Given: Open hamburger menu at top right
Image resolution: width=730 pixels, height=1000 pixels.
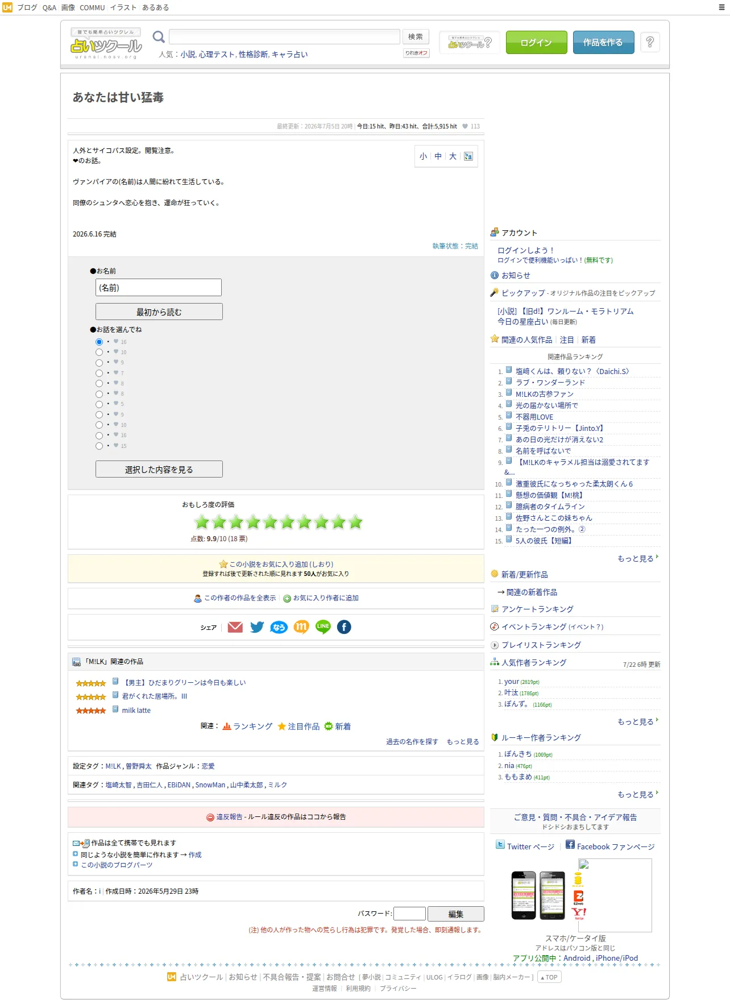Looking at the screenshot, I should tap(722, 7).
